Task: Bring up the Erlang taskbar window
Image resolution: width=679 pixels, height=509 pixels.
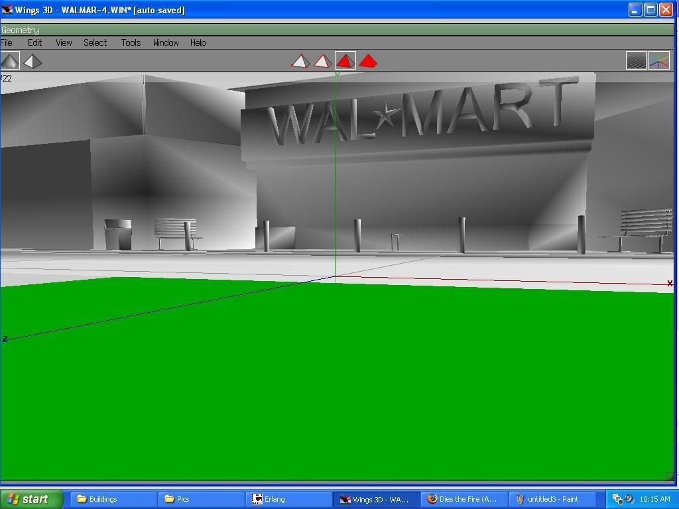Action: pos(288,499)
